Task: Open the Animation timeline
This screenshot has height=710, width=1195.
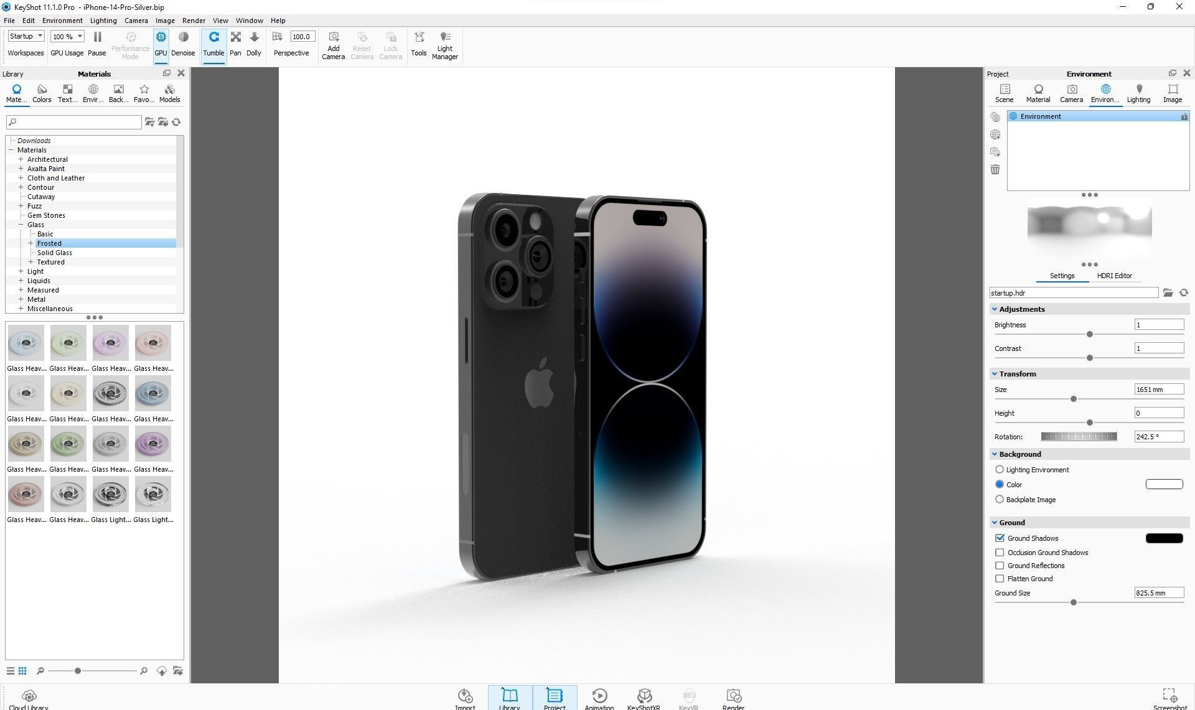Action: coord(599,699)
